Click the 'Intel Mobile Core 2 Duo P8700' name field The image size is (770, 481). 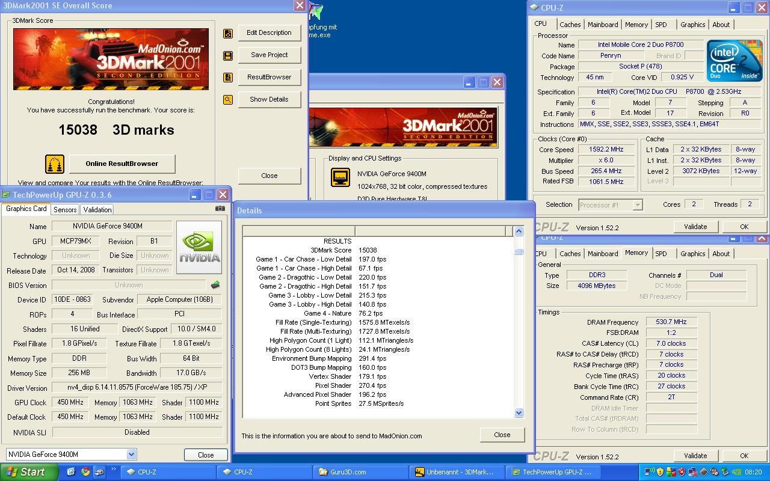(640, 45)
